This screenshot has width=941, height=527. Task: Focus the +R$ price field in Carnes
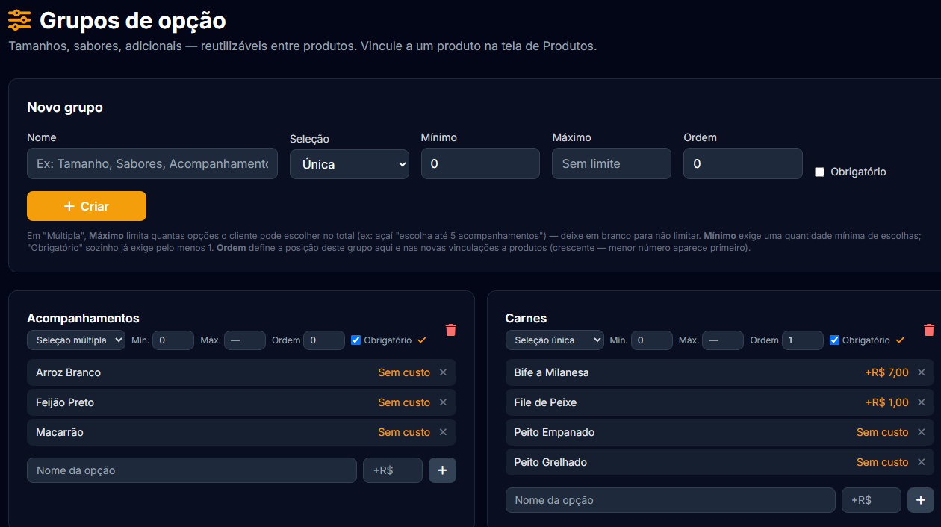(x=872, y=500)
